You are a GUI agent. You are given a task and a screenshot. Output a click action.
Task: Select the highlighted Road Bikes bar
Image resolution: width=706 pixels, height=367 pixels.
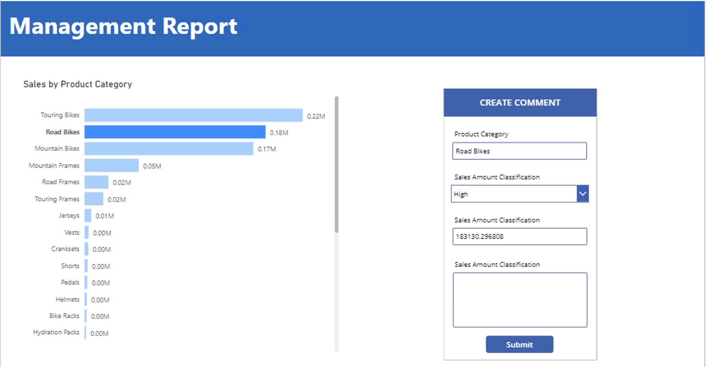pos(175,132)
